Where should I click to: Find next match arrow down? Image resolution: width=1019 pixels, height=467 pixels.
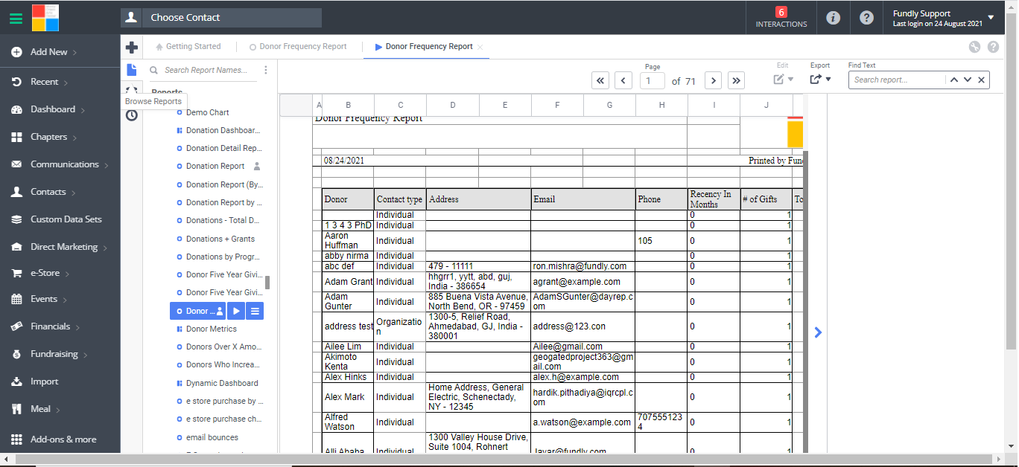click(968, 80)
